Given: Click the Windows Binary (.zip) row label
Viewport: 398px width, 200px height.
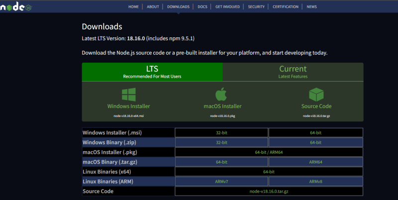Looking at the screenshot, I should click(109, 142).
